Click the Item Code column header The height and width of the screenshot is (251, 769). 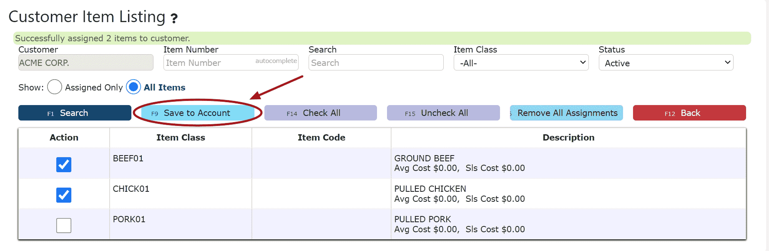(x=321, y=138)
